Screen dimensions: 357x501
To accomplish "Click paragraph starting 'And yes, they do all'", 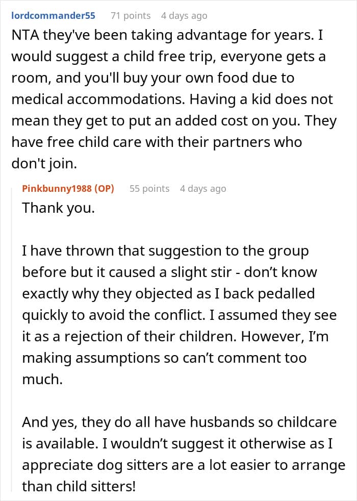I will click(x=184, y=454).
